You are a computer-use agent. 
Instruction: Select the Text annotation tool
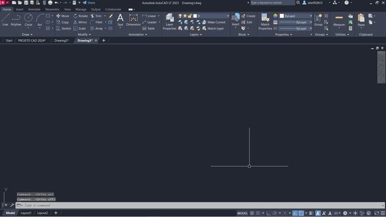120,20
